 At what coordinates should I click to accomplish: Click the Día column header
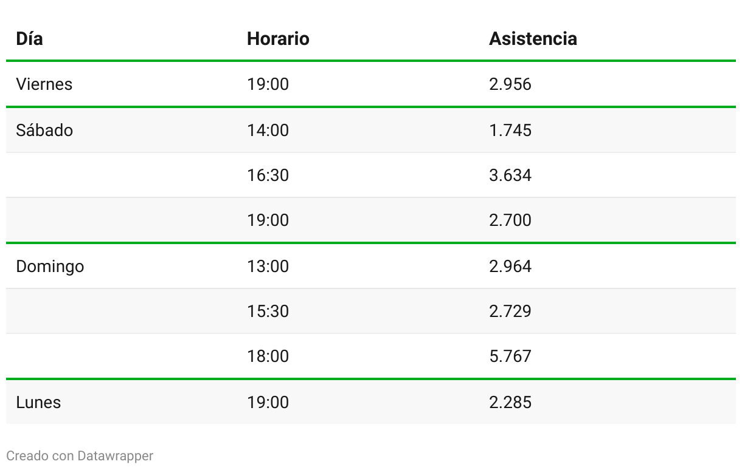tap(29, 39)
